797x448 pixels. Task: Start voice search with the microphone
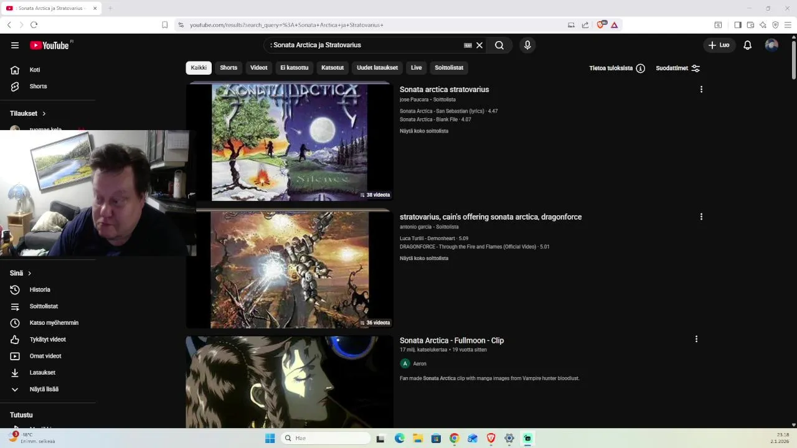[527, 45]
